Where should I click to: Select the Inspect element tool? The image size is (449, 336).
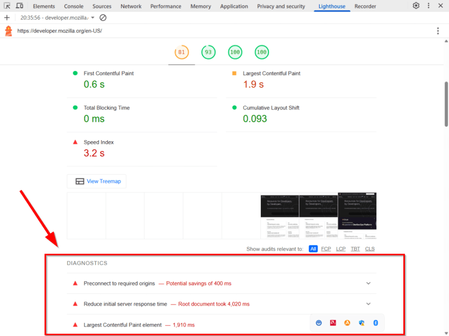(7, 6)
